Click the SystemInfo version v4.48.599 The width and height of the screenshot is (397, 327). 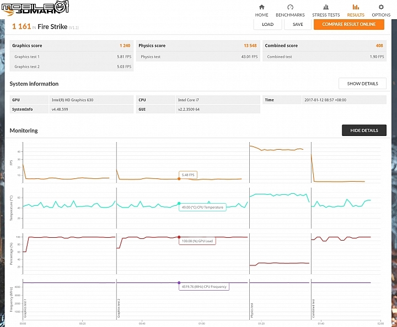click(60, 109)
